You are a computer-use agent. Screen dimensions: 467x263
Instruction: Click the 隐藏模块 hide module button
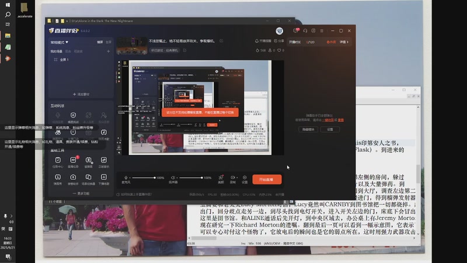pyautogui.click(x=308, y=129)
